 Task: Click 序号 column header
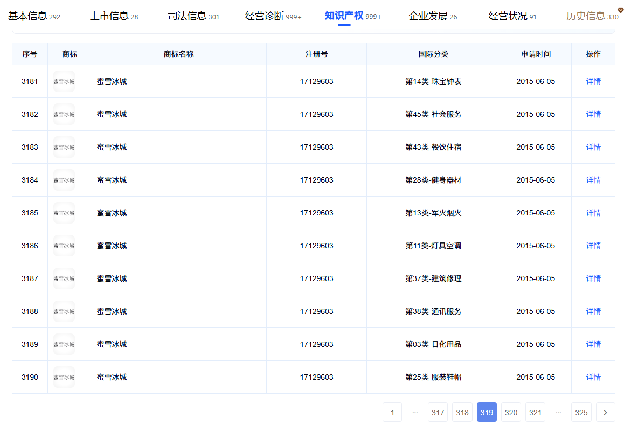click(x=30, y=54)
